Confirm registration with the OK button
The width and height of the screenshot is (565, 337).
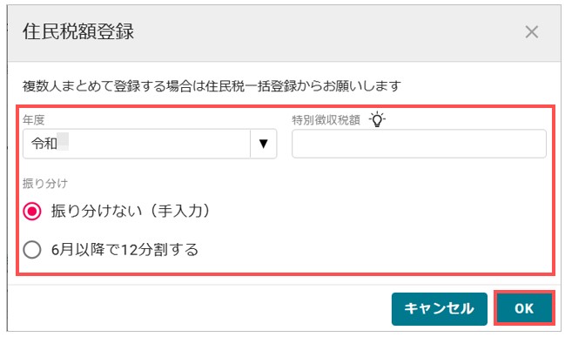point(524,309)
